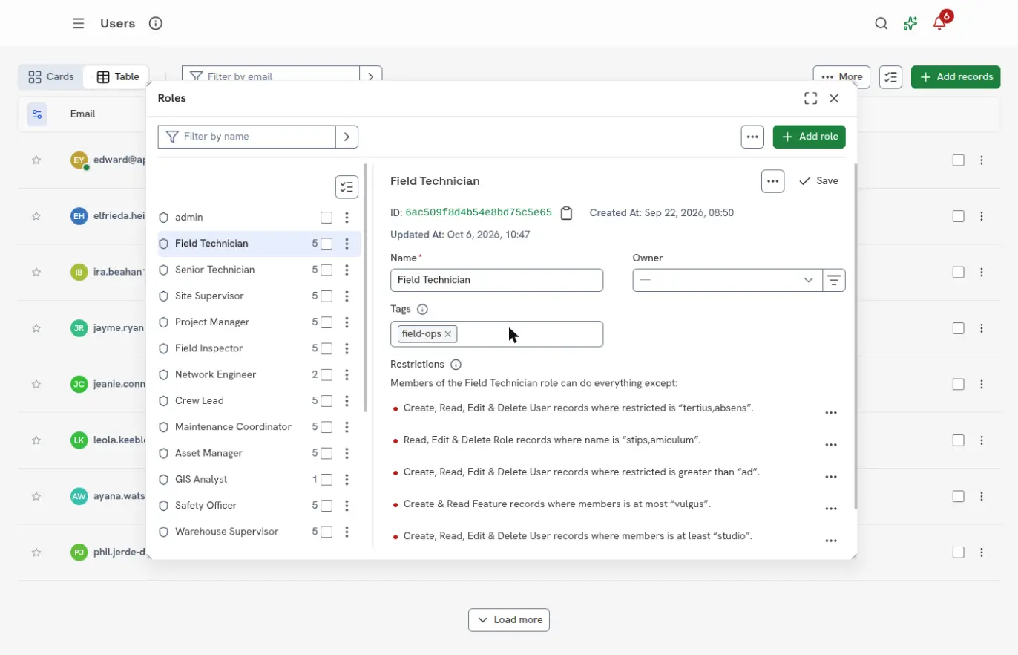1018x655 pixels.
Task: Open the Owner dropdown
Action: (727, 280)
